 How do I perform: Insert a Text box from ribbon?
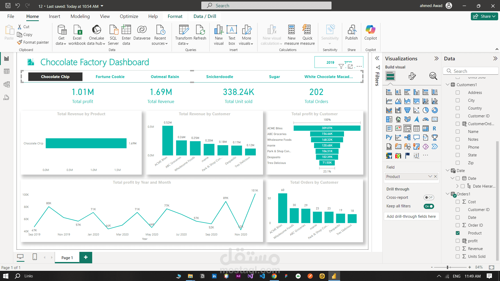[x=232, y=30]
